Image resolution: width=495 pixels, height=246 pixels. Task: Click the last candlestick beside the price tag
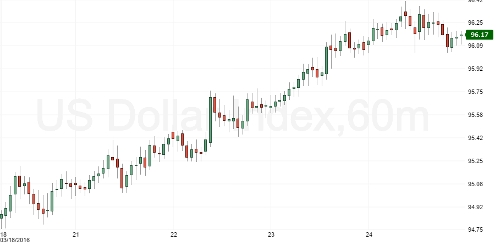tap(461, 36)
